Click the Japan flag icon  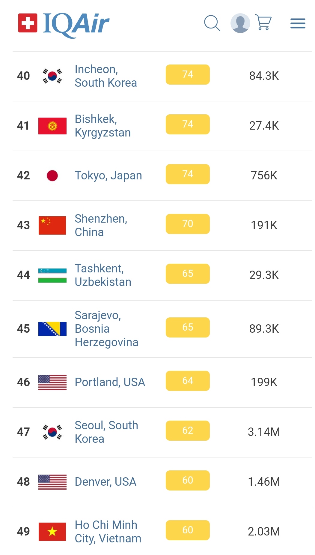pyautogui.click(x=52, y=176)
